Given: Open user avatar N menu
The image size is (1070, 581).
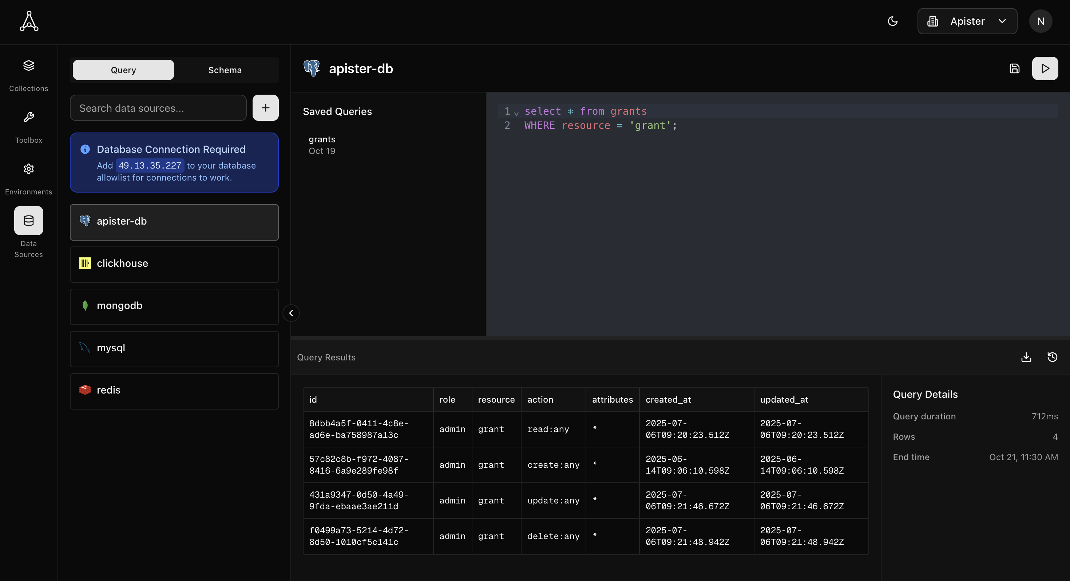Looking at the screenshot, I should (1041, 21).
